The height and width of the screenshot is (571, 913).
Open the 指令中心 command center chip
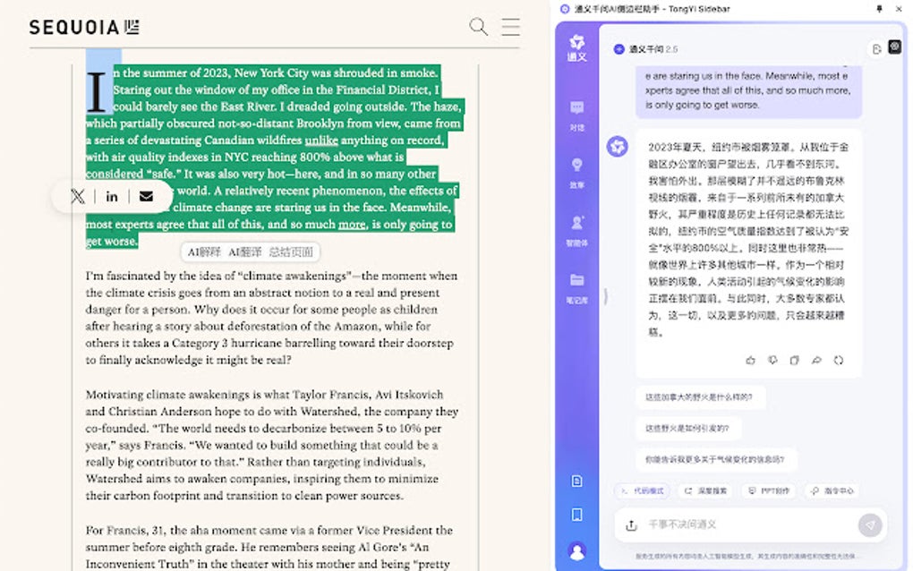coord(832,490)
